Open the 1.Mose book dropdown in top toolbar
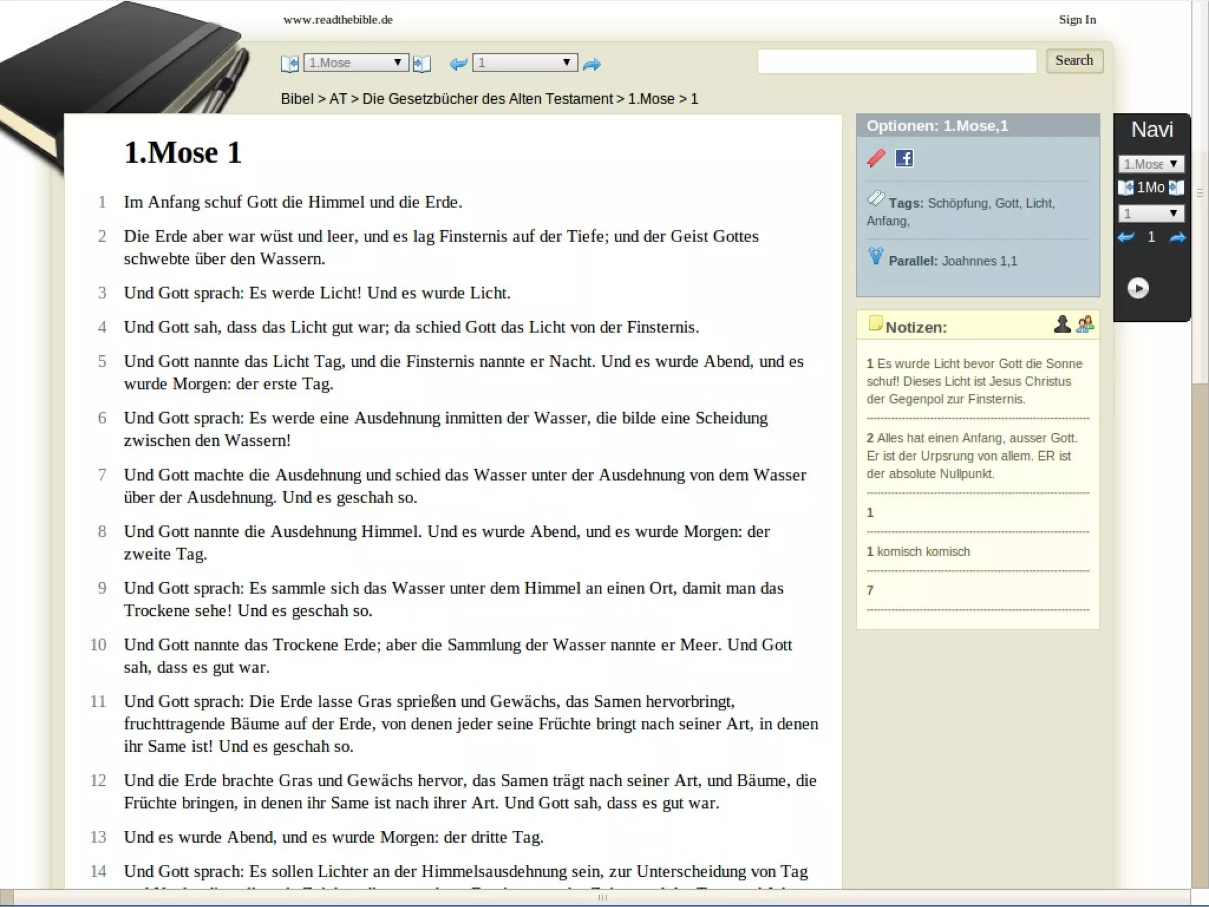This screenshot has width=1209, height=907. [355, 63]
